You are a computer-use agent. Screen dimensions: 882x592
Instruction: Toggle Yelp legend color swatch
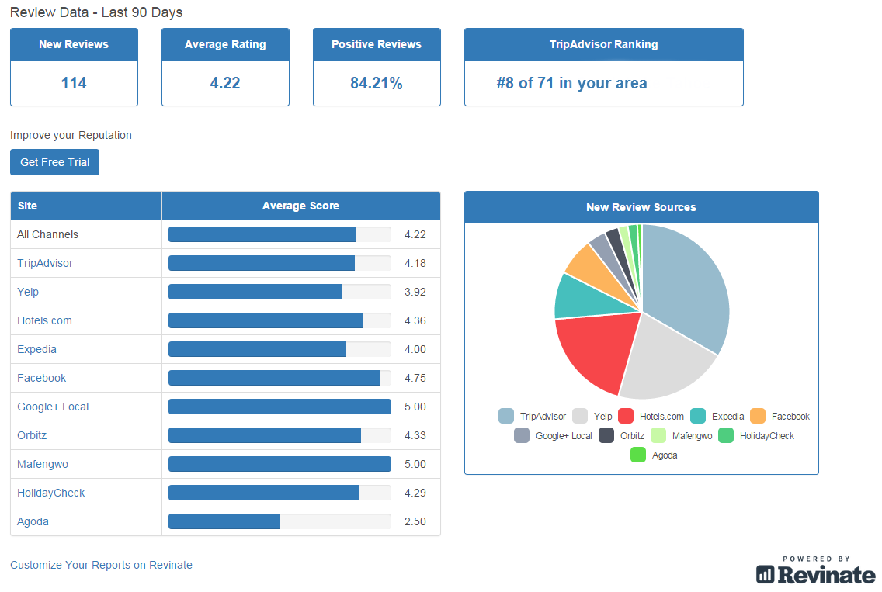pyautogui.click(x=580, y=416)
